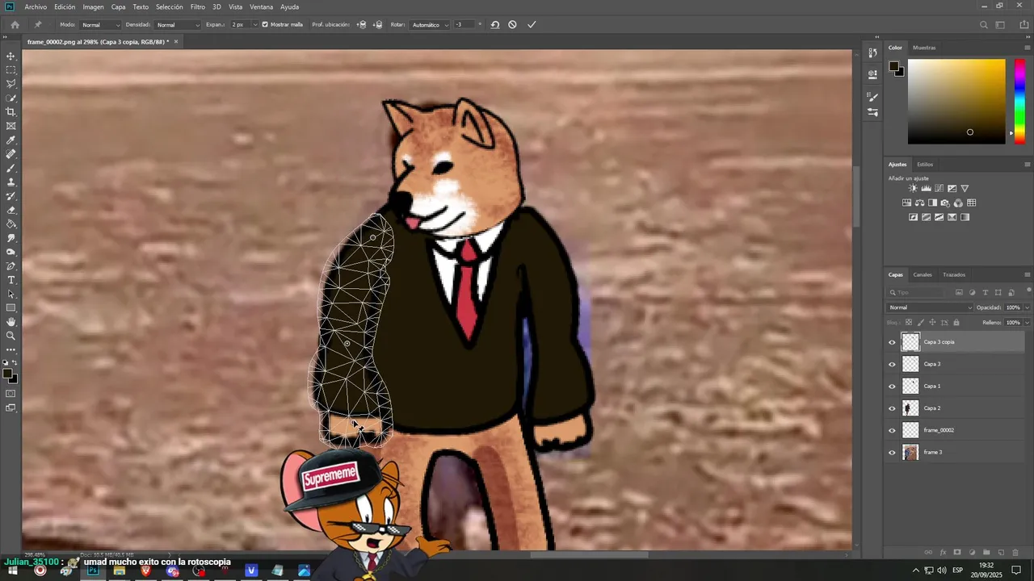Move pin backward in depth

coord(377,24)
